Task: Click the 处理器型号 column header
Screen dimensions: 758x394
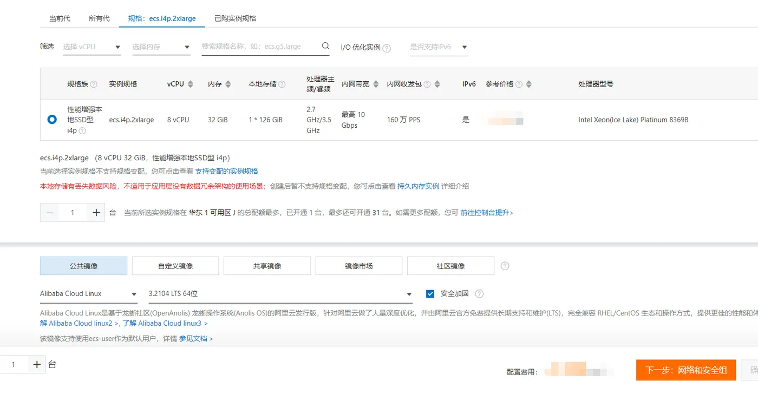Action: click(596, 84)
